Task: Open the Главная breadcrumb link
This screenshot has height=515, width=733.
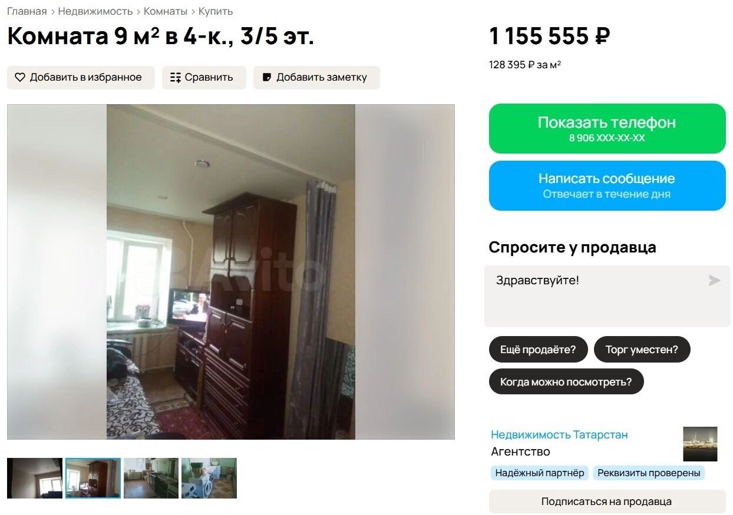Action: pyautogui.click(x=27, y=11)
